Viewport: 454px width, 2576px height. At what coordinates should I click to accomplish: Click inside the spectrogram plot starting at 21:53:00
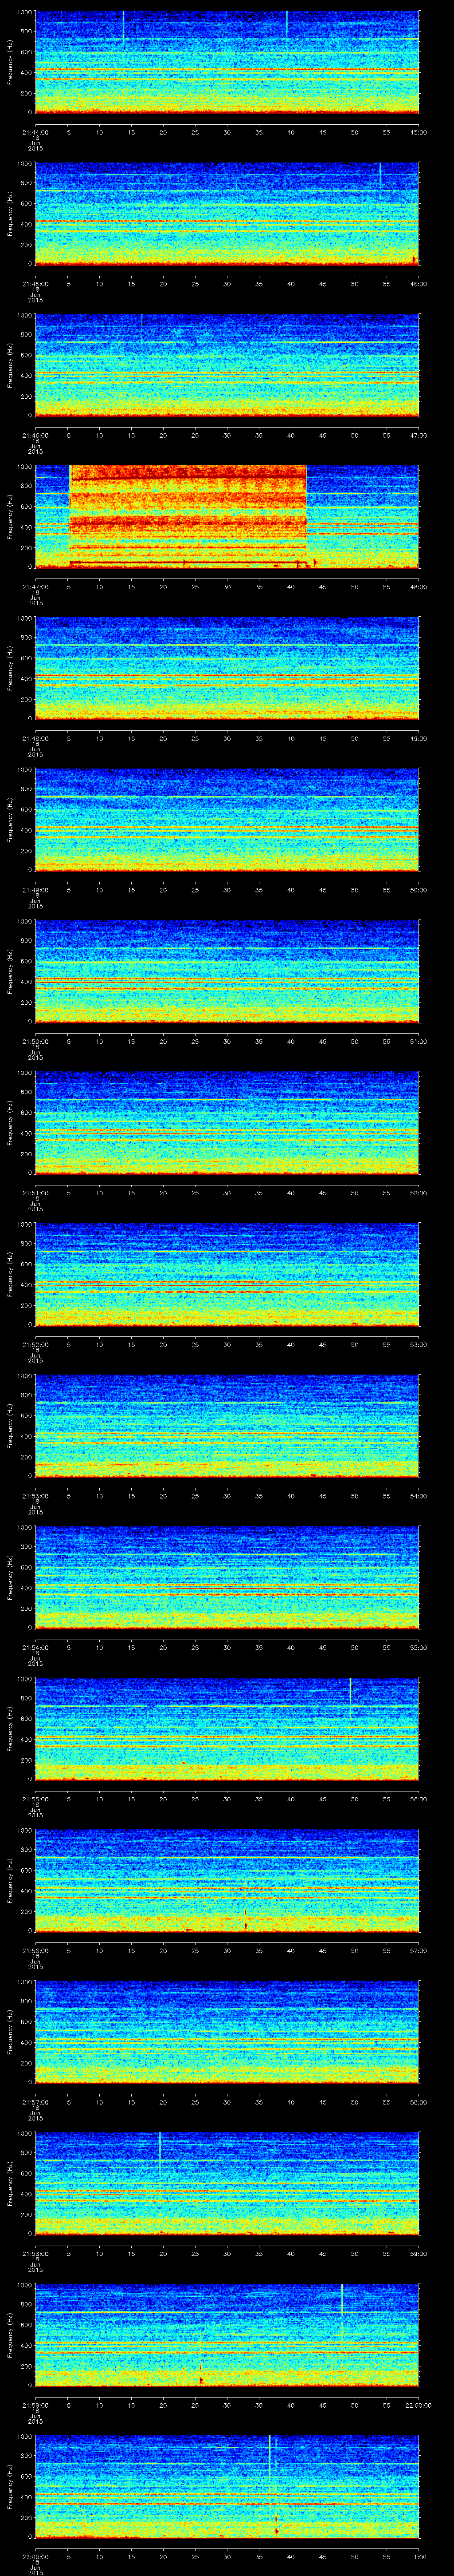click(227, 1426)
